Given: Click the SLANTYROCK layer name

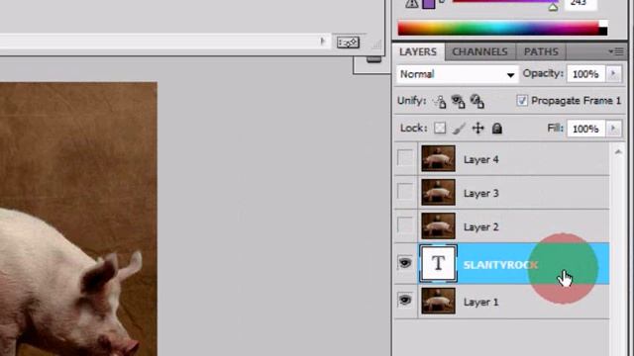Looking at the screenshot, I should click(x=500, y=265).
